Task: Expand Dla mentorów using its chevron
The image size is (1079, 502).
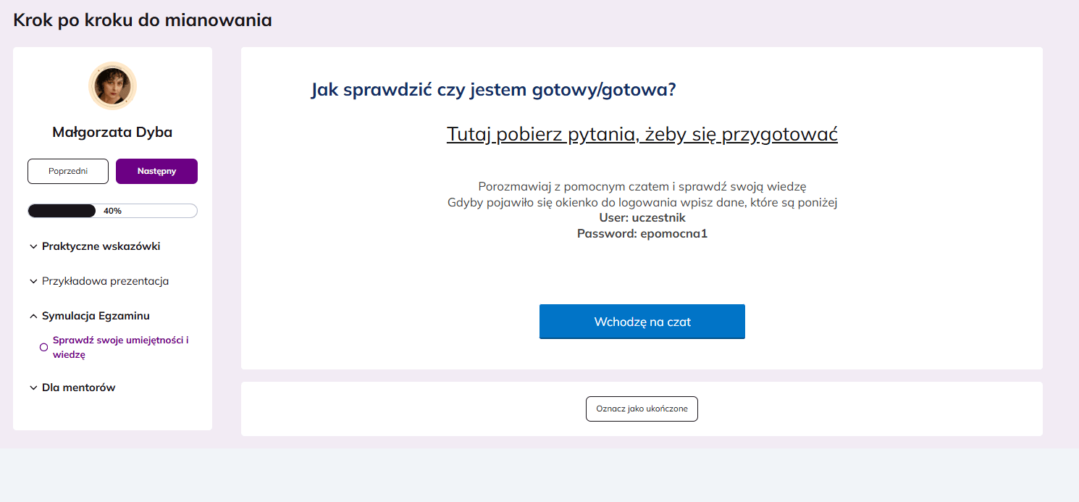Action: [33, 388]
